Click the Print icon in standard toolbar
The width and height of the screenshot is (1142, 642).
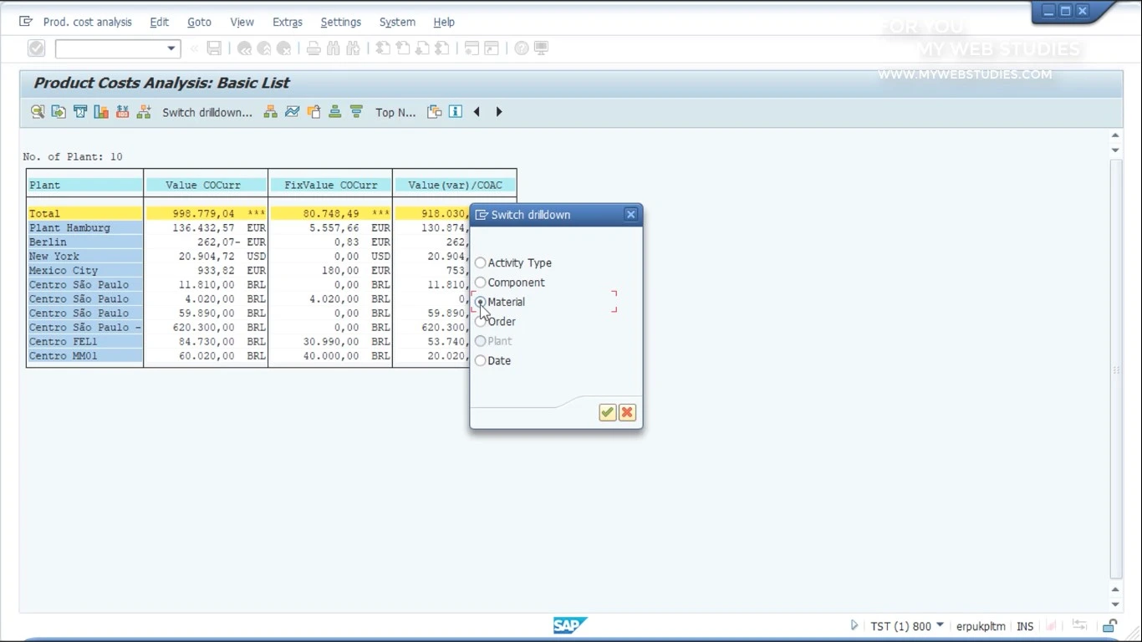314,48
